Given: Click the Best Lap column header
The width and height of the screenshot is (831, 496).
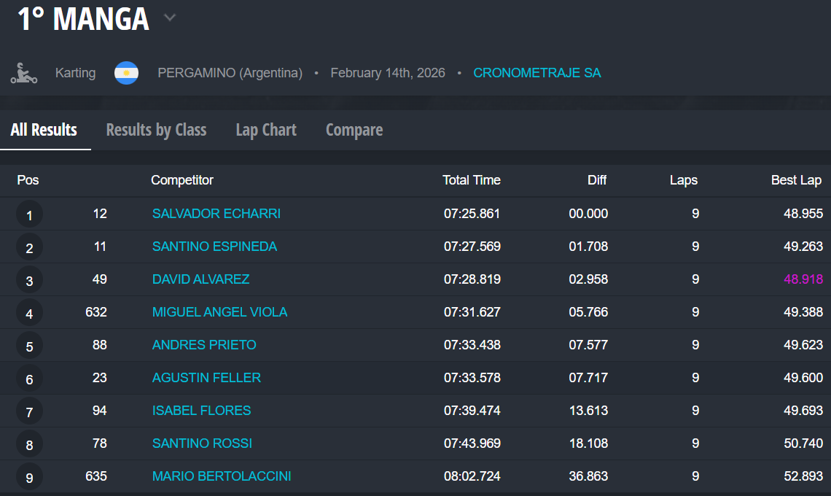Looking at the screenshot, I should [796, 180].
